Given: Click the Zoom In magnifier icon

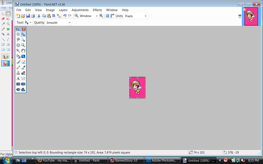Looking at the screenshot, I should (x=101, y=16).
